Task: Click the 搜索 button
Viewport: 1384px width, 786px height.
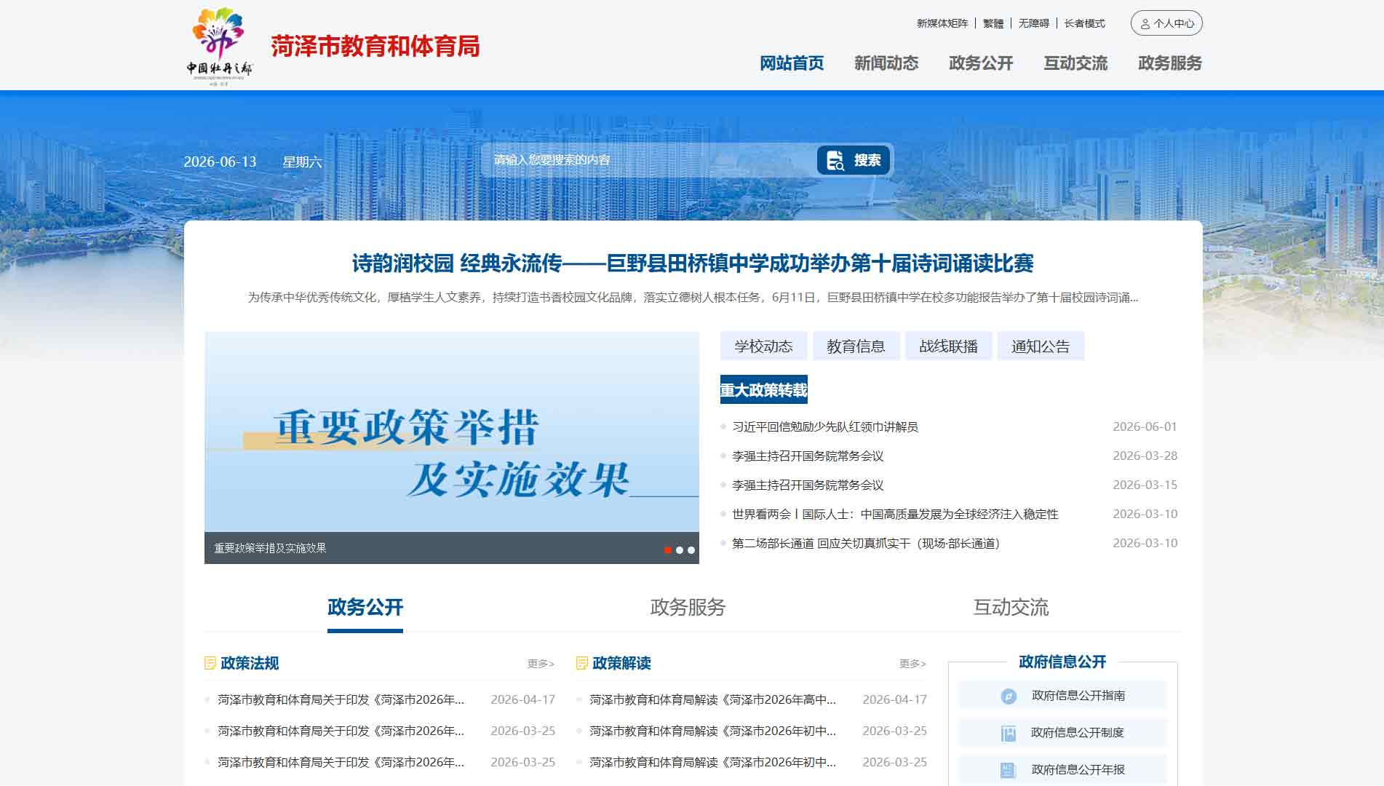Action: (x=854, y=160)
